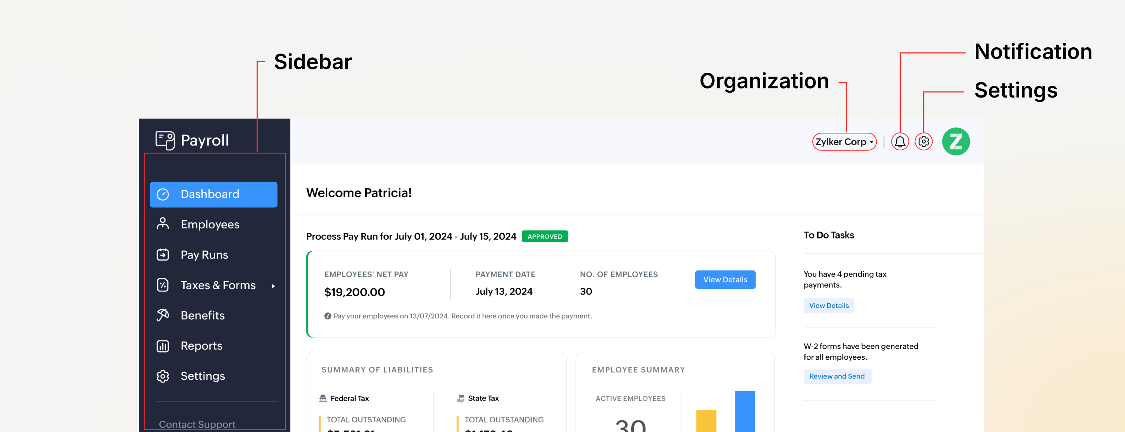The image size is (1125, 432).
Task: Open your Zoho account avatar
Action: [x=956, y=141]
